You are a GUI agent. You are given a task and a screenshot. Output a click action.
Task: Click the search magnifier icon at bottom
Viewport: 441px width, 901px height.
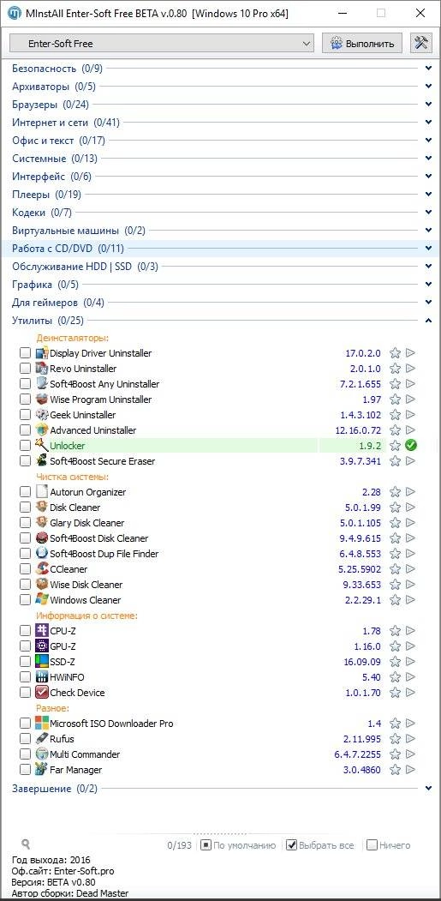tap(26, 844)
